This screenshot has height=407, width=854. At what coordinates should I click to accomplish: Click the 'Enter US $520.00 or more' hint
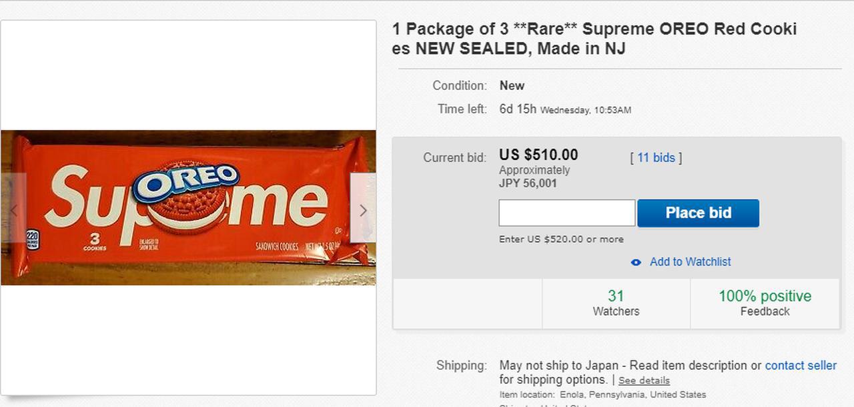(x=561, y=239)
